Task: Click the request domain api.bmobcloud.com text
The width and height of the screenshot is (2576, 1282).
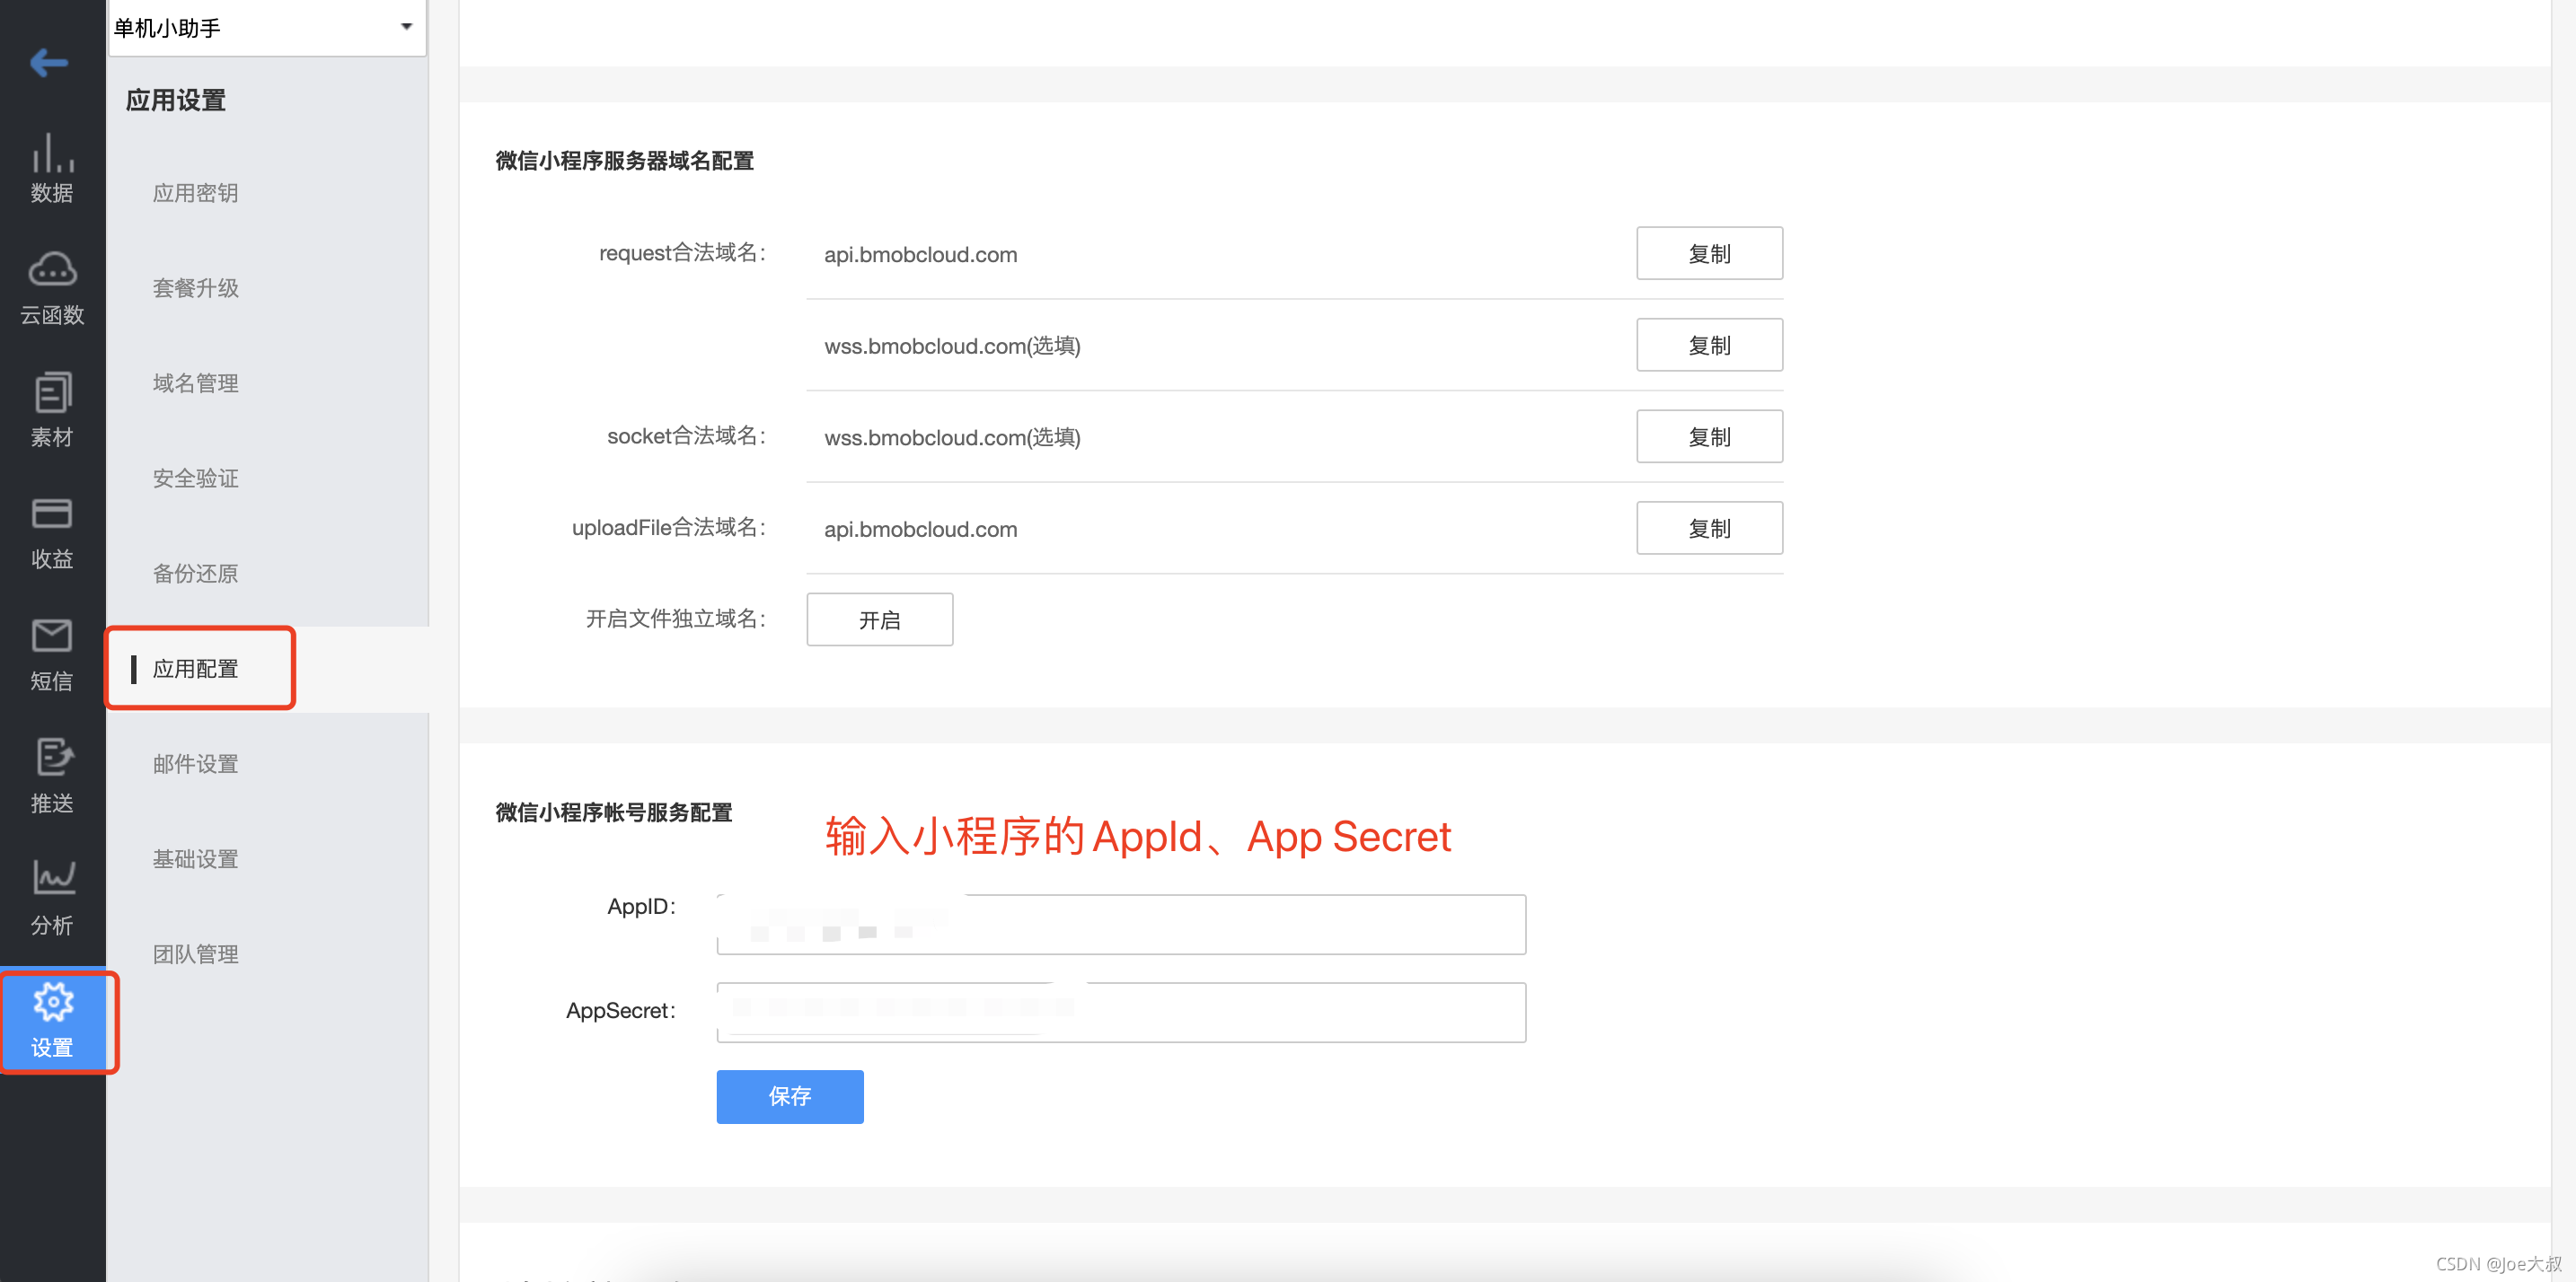Action: coord(920,255)
